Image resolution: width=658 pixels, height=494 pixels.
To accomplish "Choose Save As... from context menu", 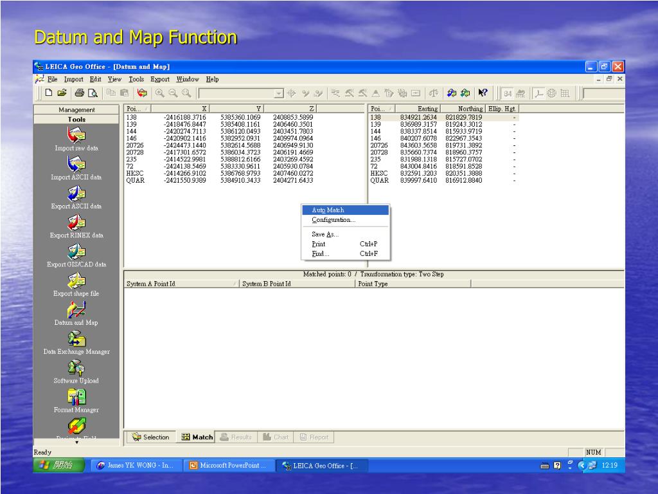I will tap(345, 234).
